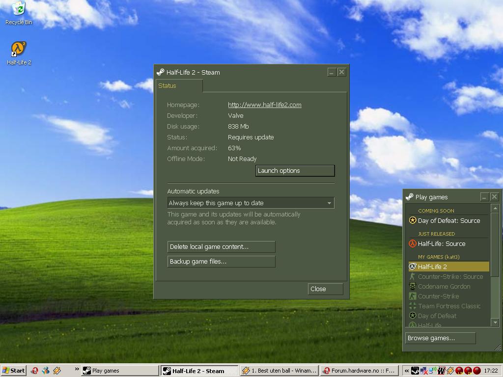The width and height of the screenshot is (503, 377).
Task: Click scroll up arrow in Play games list
Action: click(495, 208)
